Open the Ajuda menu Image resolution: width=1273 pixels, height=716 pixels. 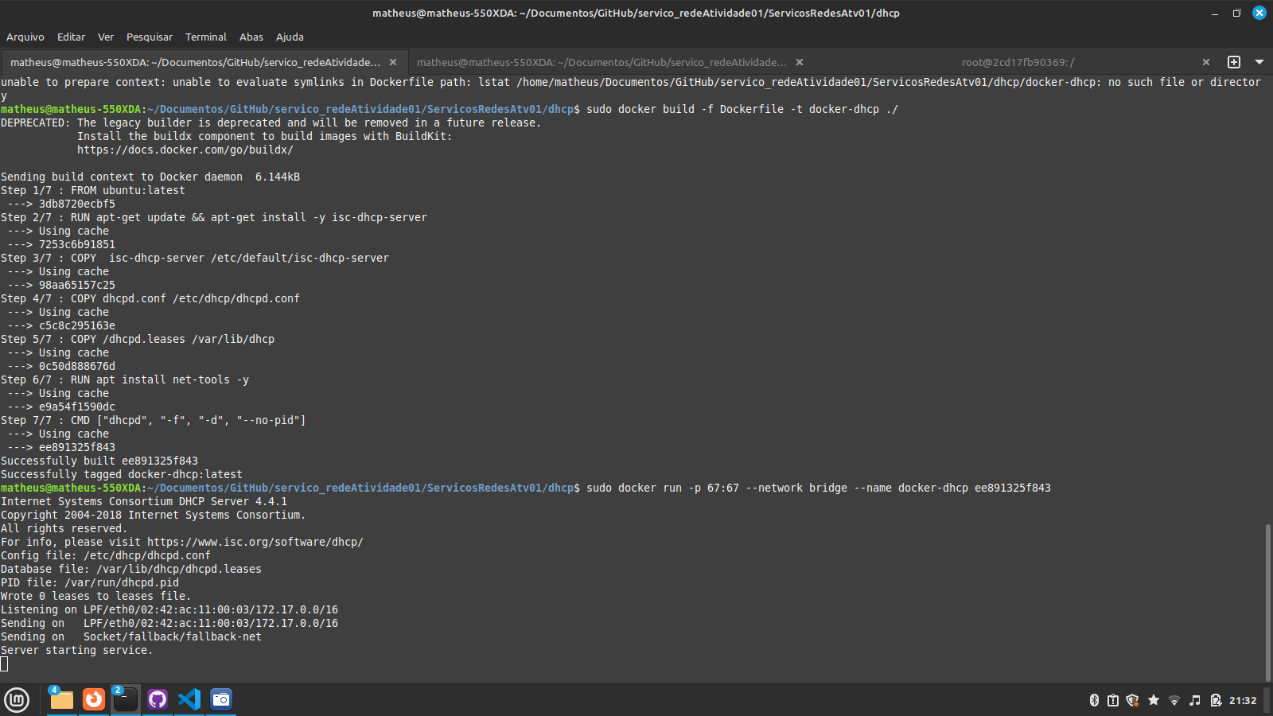(290, 37)
